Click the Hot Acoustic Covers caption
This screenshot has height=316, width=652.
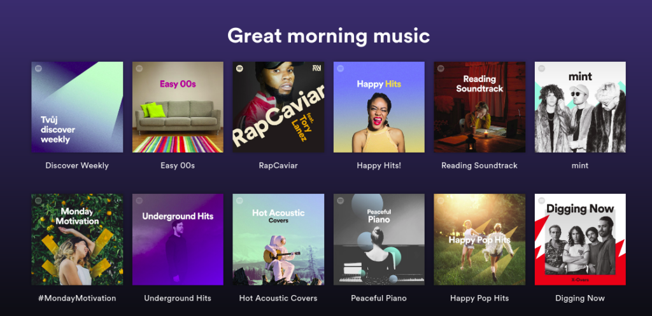(278, 298)
